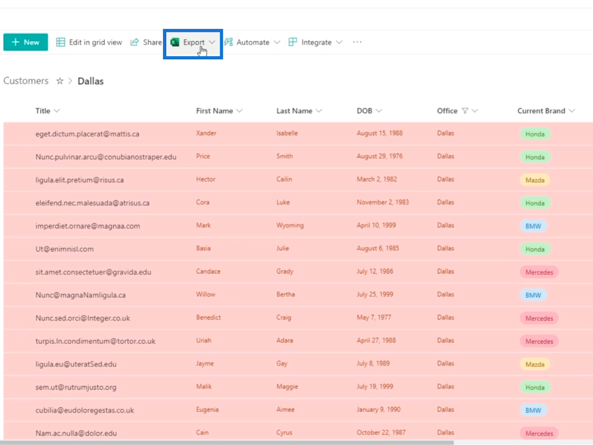Click the Mazda pill in Hector's row

pyautogui.click(x=535, y=180)
